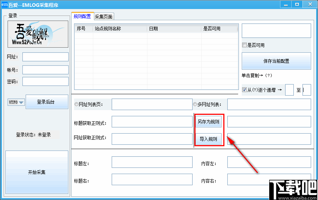Image resolution: width=318 pixels, height=200 pixels.
Task: Click the 内容右 input field
Action: (269, 179)
